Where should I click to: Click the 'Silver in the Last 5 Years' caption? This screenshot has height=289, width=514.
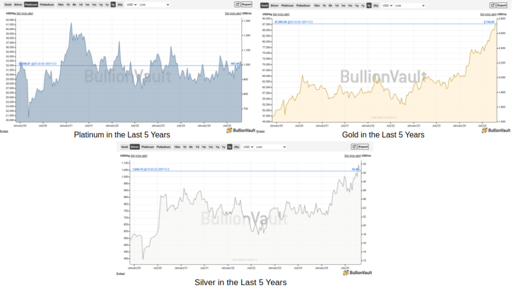(240, 282)
